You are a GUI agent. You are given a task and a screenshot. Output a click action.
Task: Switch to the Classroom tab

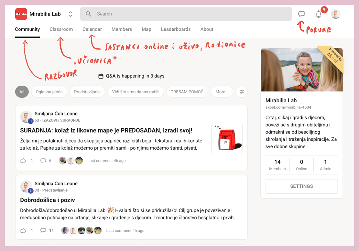tap(61, 29)
